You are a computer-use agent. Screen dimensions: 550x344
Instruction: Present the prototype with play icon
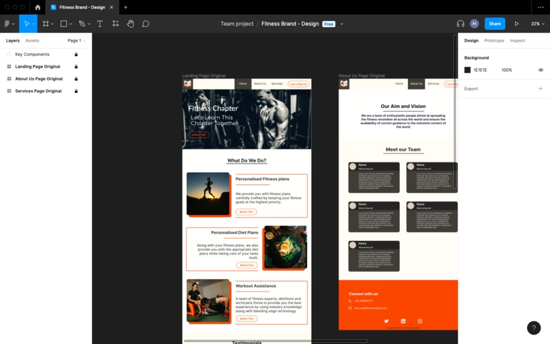pyautogui.click(x=517, y=23)
